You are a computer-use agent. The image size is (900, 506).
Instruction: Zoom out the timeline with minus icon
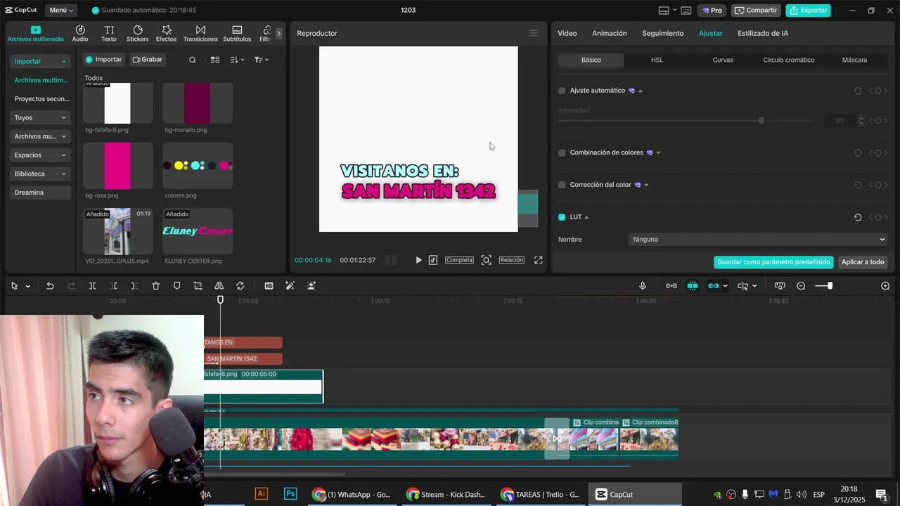coord(801,286)
